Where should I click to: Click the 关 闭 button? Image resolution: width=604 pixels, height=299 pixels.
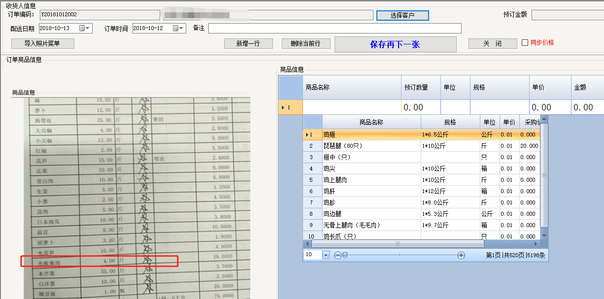[x=493, y=43]
